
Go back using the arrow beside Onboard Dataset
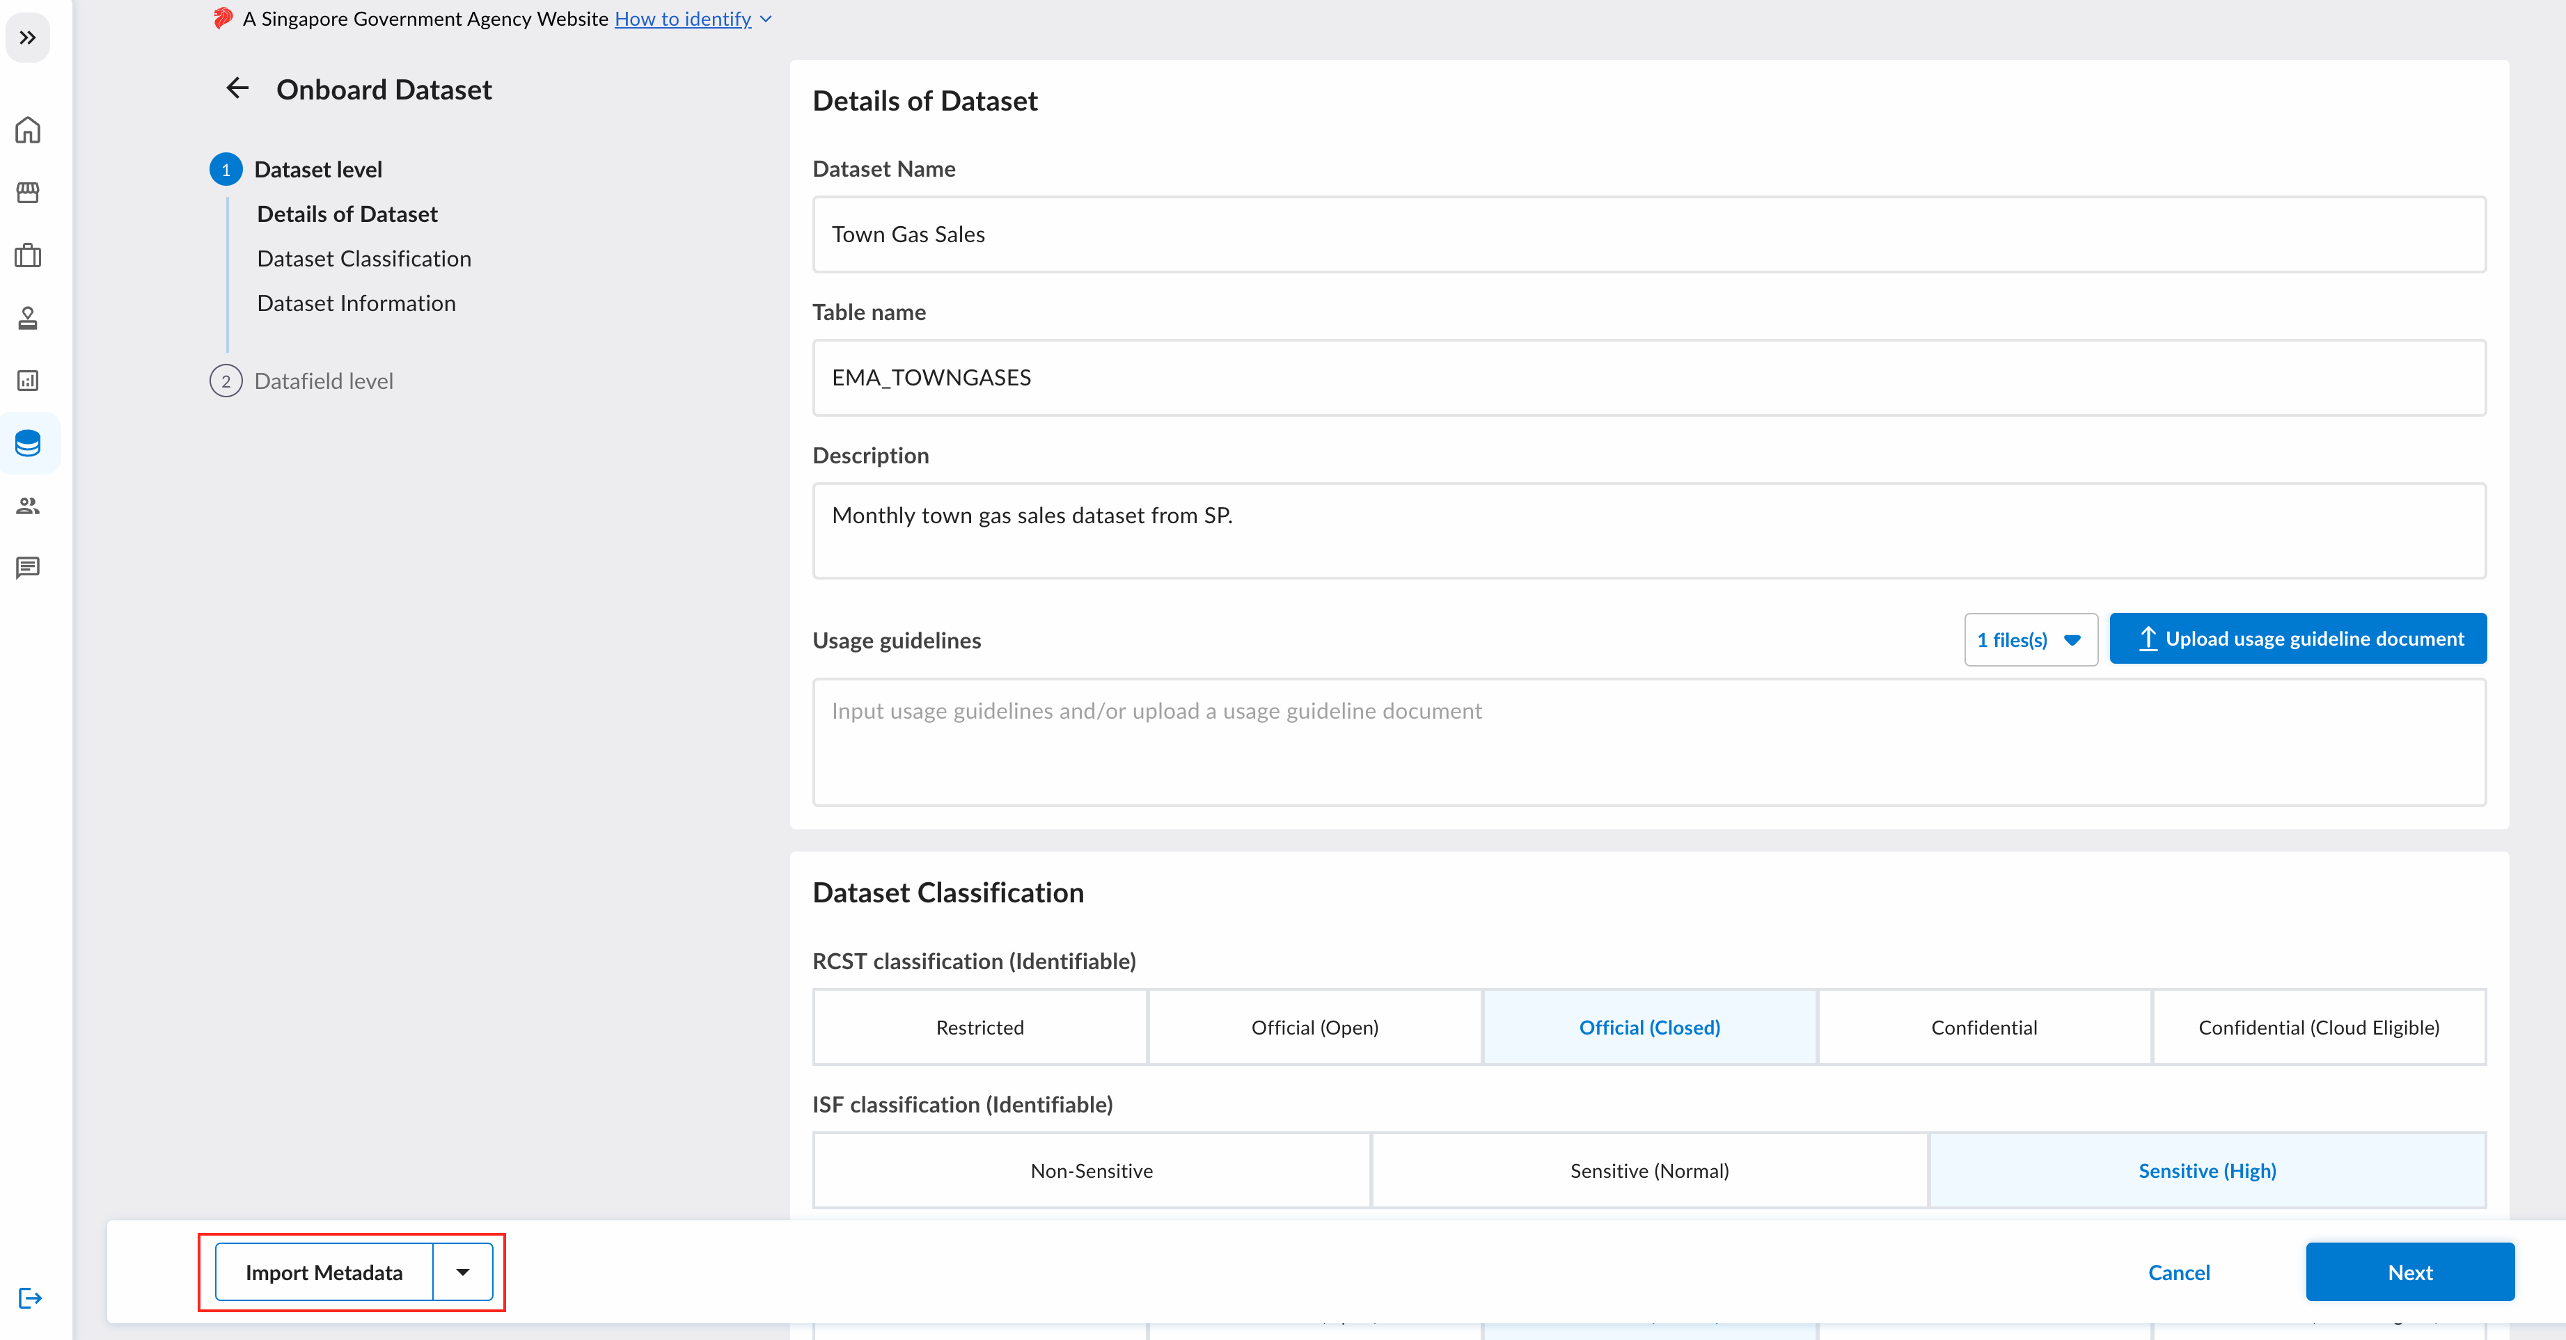pyautogui.click(x=237, y=88)
